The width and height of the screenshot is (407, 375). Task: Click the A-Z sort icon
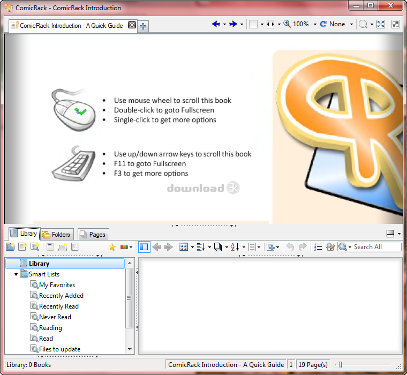(235, 247)
